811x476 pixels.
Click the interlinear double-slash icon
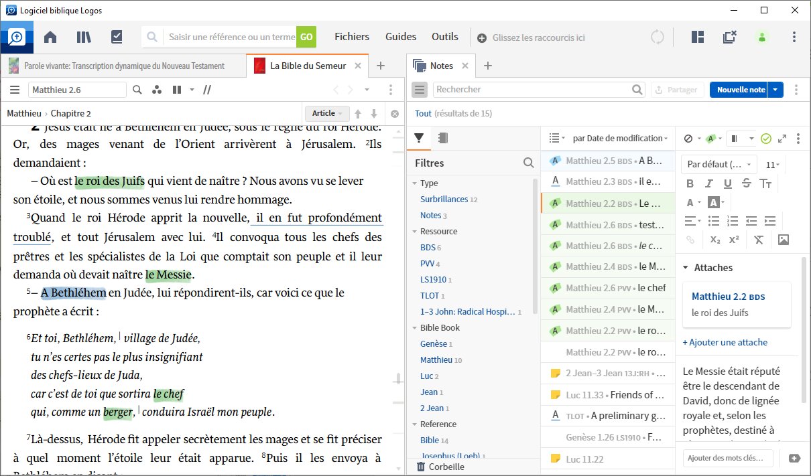pyautogui.click(x=207, y=90)
